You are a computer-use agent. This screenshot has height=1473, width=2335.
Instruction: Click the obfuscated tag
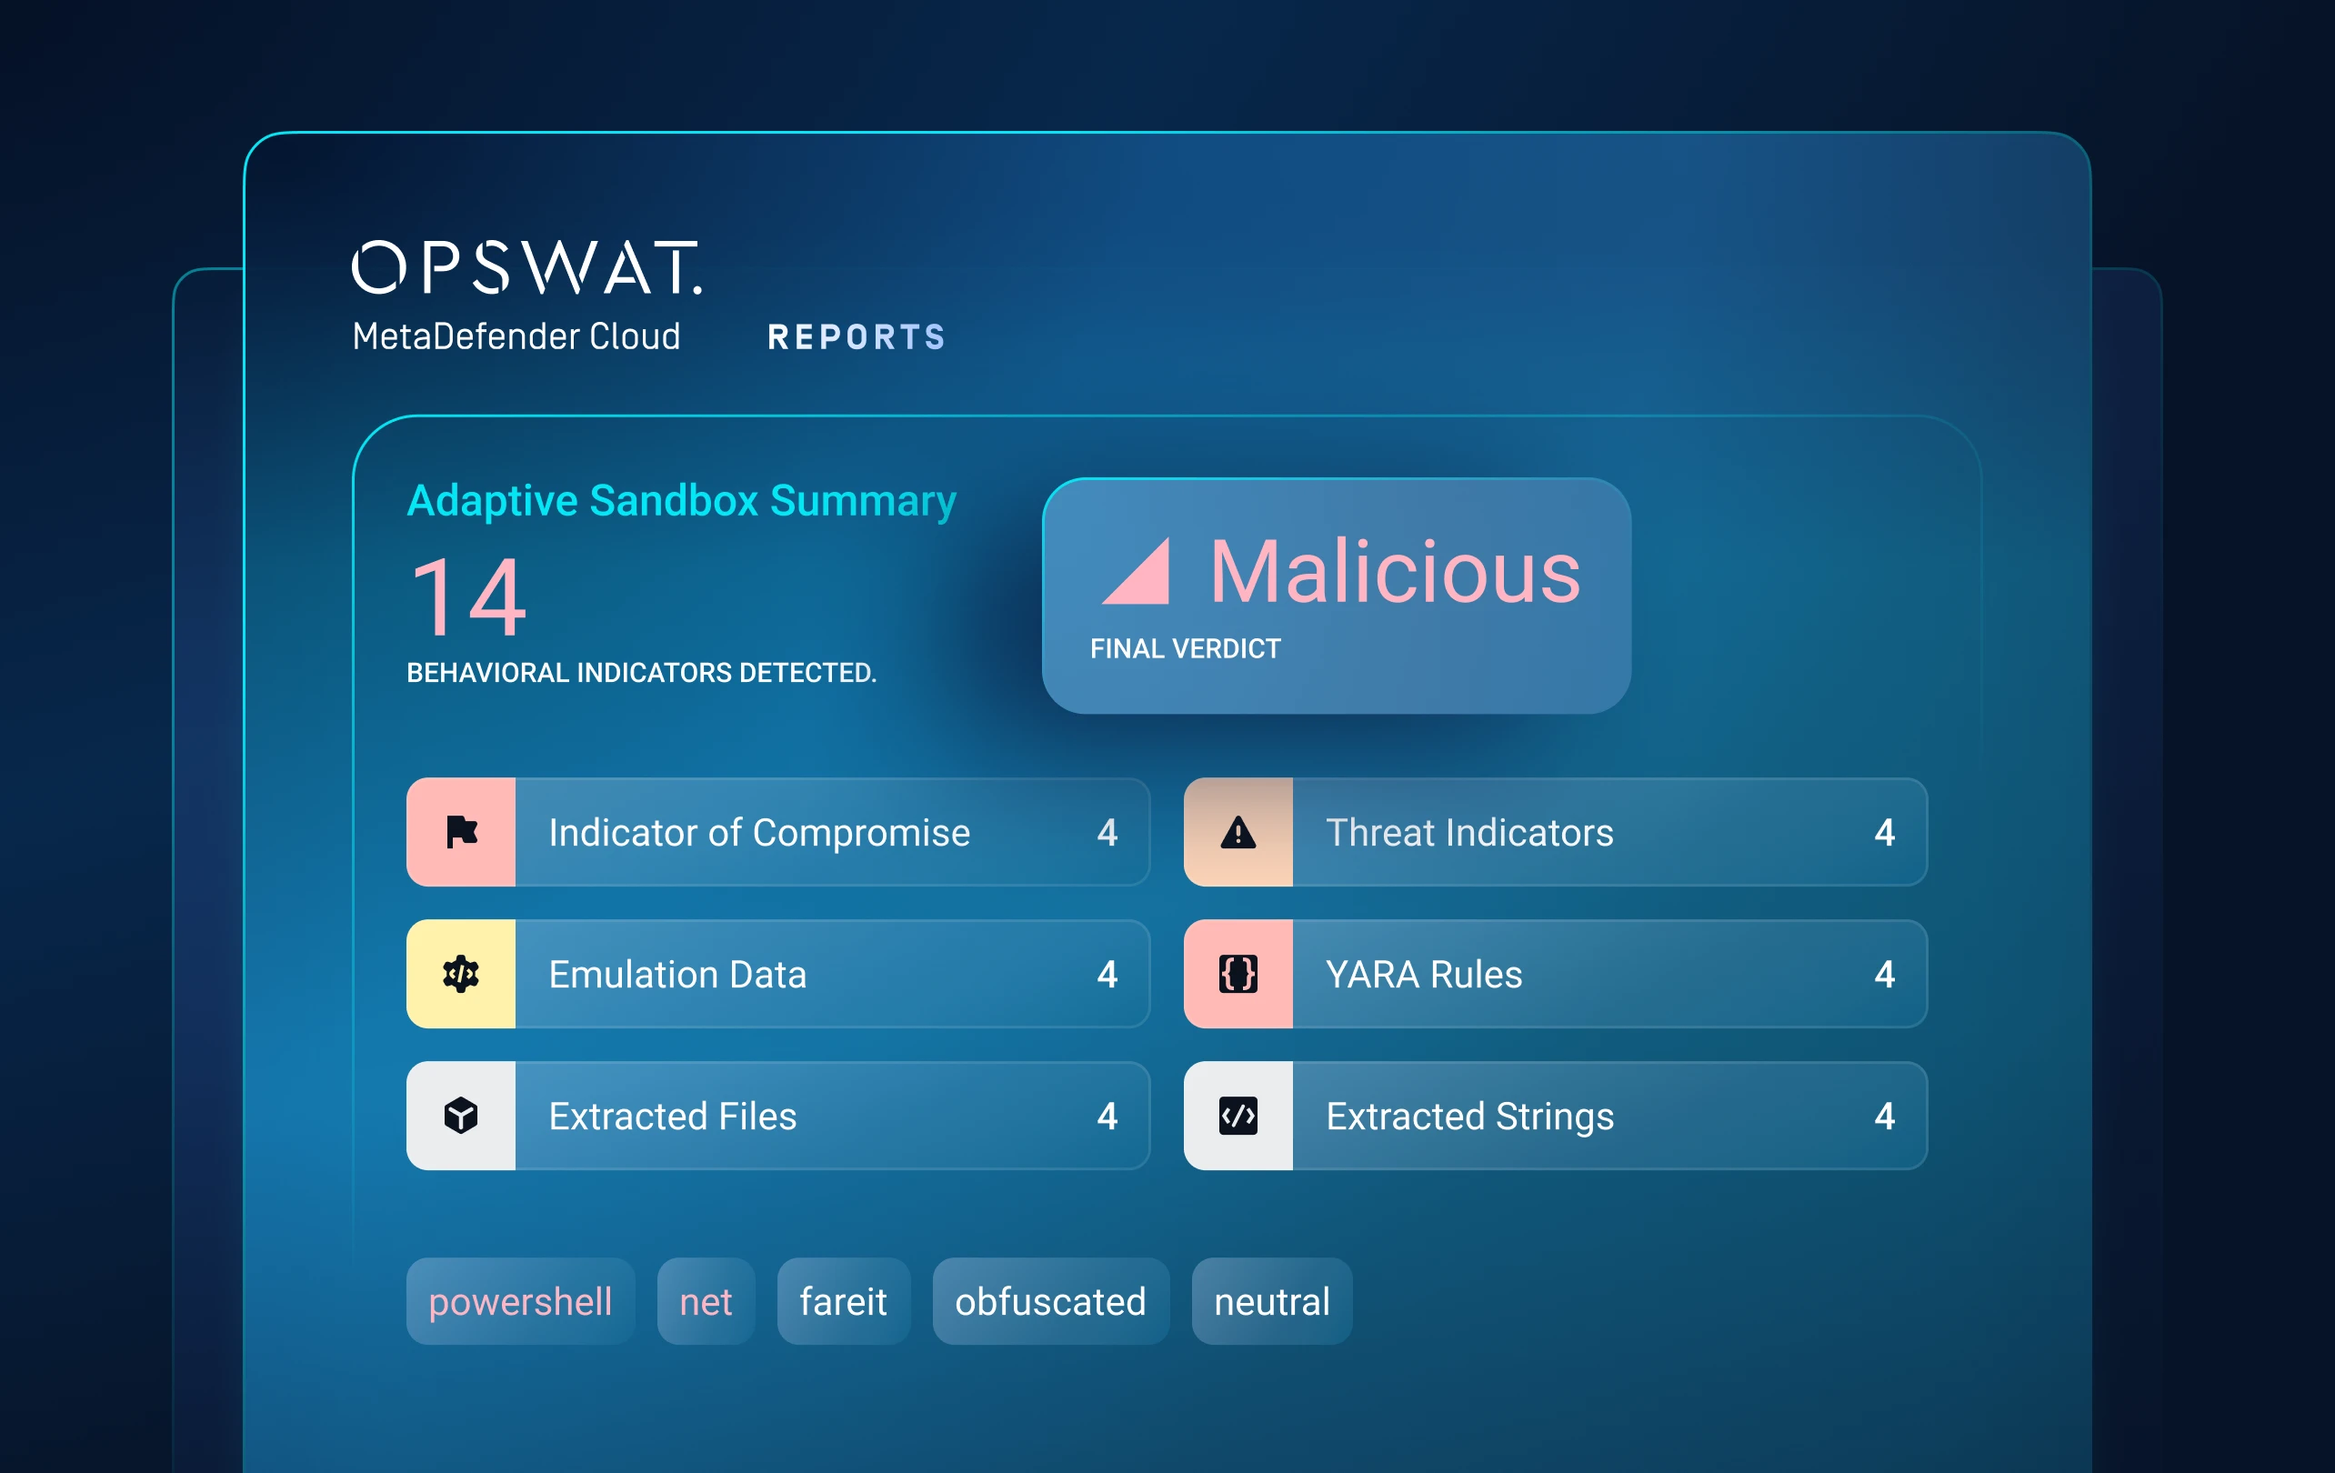pos(1050,1301)
